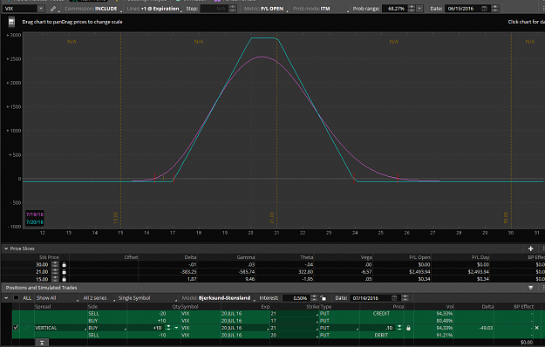
Task: Toggle the ALL positions checkbox
Action: point(16,297)
